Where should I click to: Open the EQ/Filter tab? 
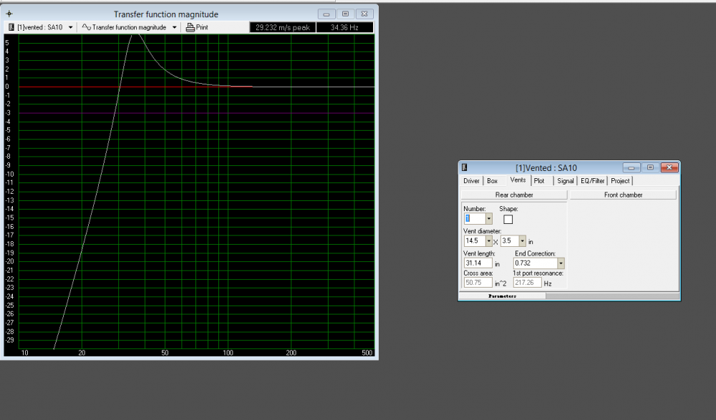592,181
